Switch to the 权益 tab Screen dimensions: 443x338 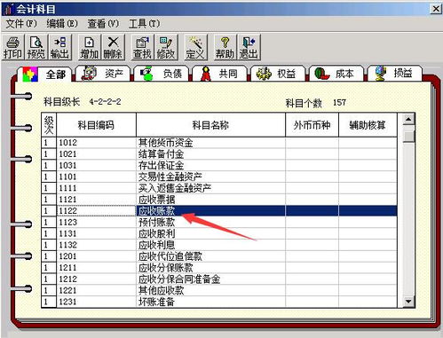click(278, 74)
